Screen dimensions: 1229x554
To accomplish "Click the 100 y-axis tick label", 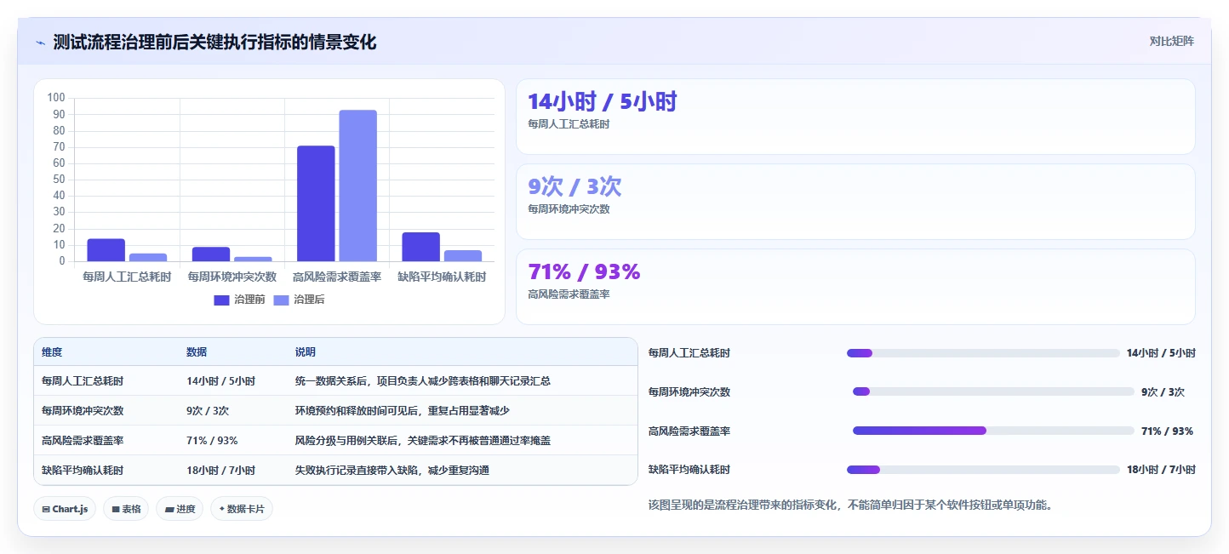I will 56,97.
